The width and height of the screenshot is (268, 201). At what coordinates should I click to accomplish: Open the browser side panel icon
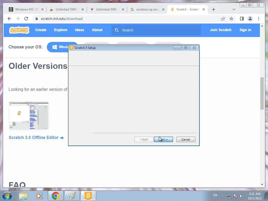[x=242, y=19]
